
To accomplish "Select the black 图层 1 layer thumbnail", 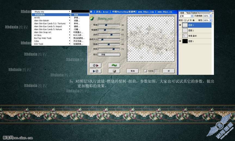I will [x=185, y=41].
